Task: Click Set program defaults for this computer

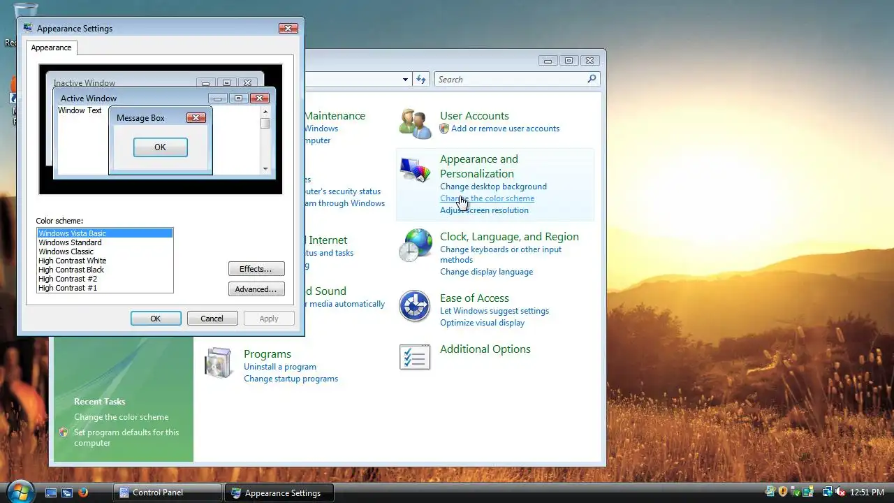Action: [x=126, y=437]
